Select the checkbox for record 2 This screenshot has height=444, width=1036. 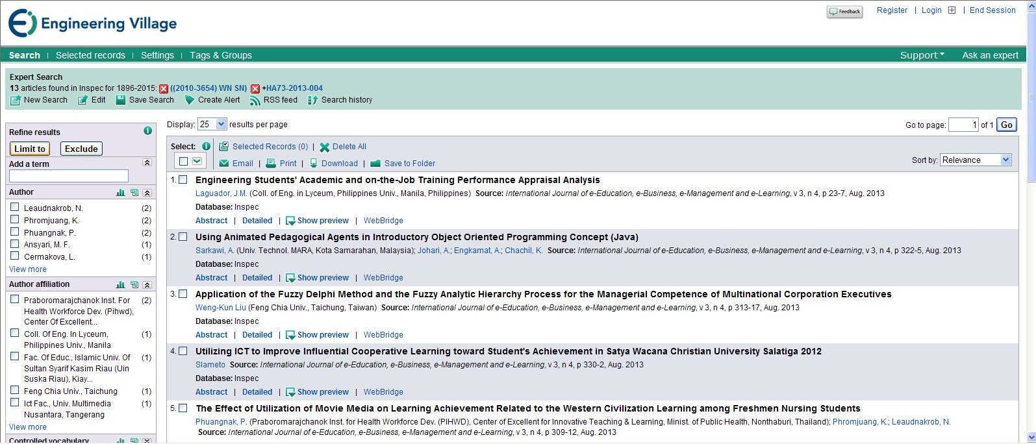(x=183, y=237)
